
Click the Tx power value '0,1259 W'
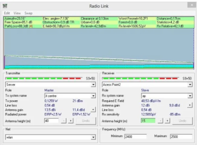click(51, 101)
